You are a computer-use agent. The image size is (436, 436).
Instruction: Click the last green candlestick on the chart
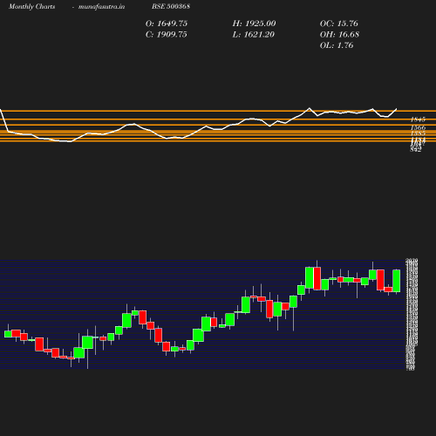(x=397, y=281)
